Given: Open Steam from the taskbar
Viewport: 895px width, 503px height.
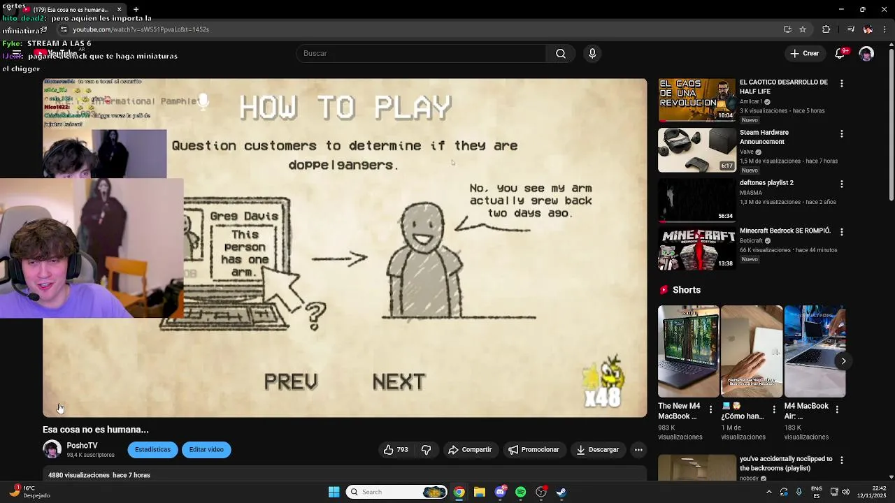Looking at the screenshot, I should point(561,492).
